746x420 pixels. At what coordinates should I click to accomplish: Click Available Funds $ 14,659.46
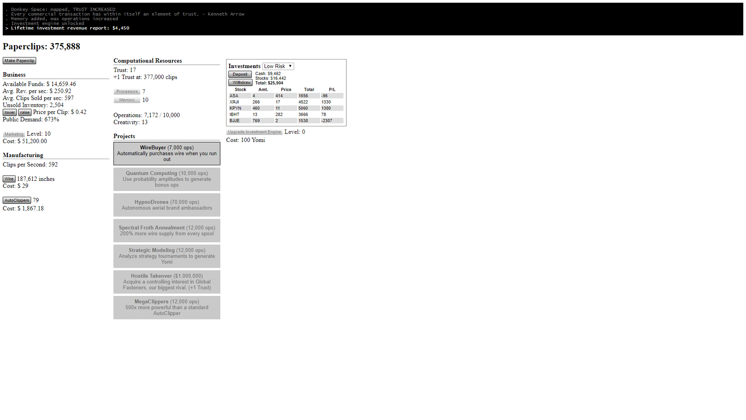(x=39, y=84)
